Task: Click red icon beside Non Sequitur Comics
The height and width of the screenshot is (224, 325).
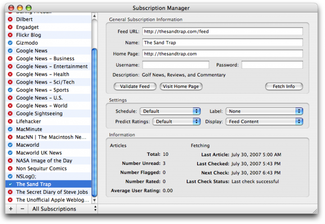Action: [x=10, y=168]
